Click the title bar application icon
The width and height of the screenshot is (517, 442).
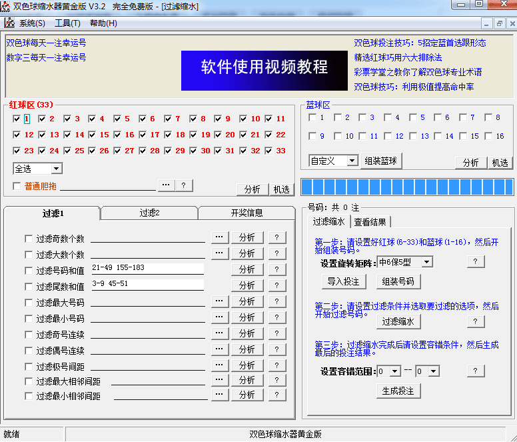5,6
